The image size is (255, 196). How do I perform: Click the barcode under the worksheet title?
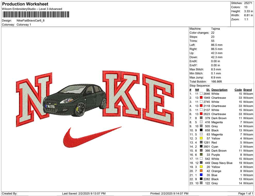click(36, 14)
